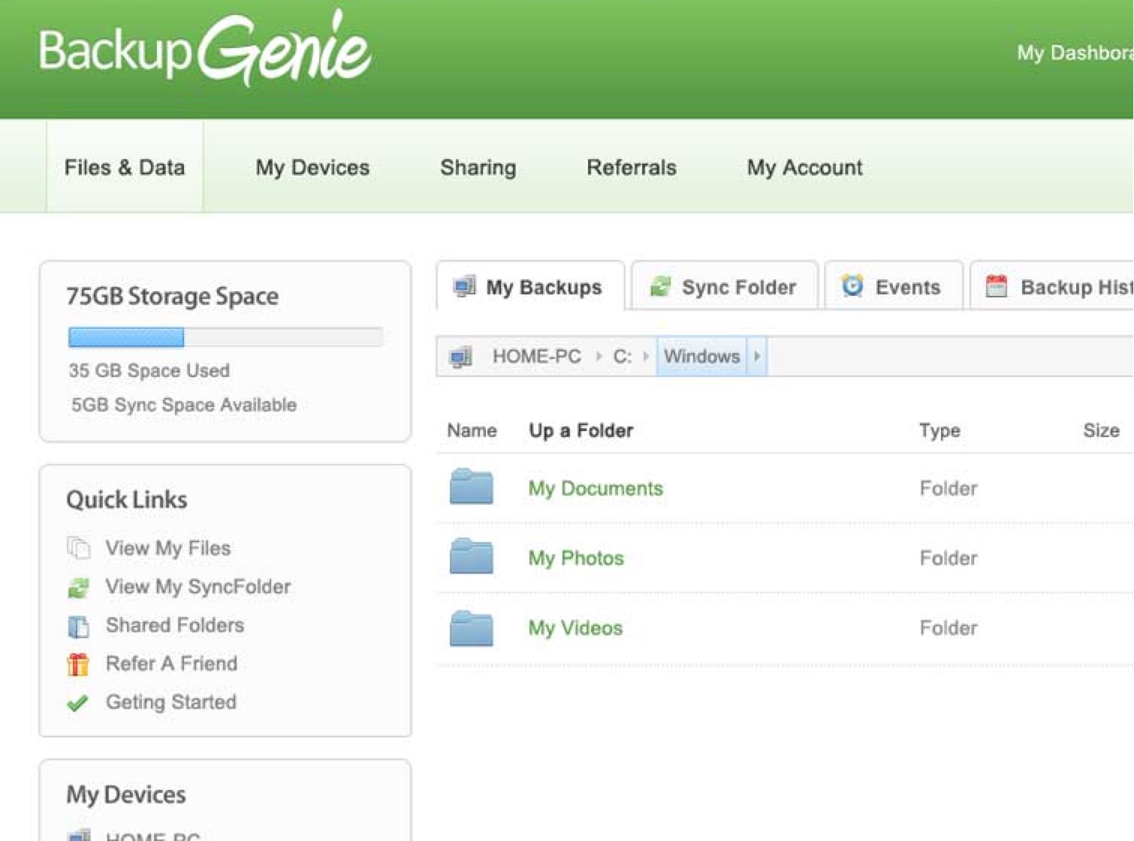
Task: Open the Sharing navigation item
Action: (x=478, y=167)
